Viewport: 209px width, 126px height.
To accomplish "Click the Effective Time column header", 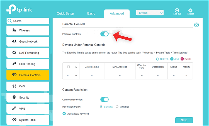I will click(x=142, y=67).
